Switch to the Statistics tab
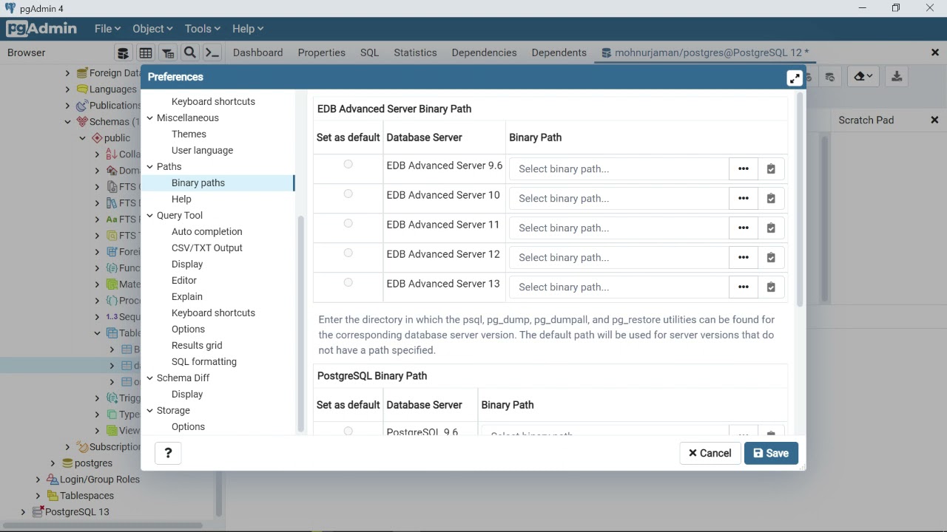 point(415,52)
